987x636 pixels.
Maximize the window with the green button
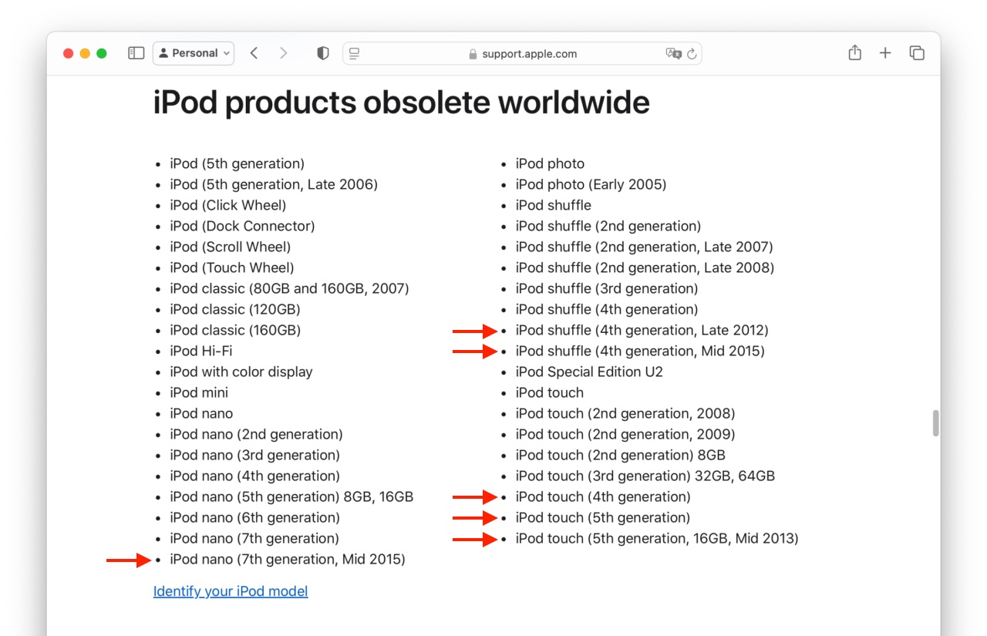102,53
